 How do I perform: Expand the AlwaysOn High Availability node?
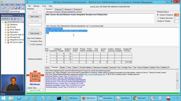coord(5,35)
